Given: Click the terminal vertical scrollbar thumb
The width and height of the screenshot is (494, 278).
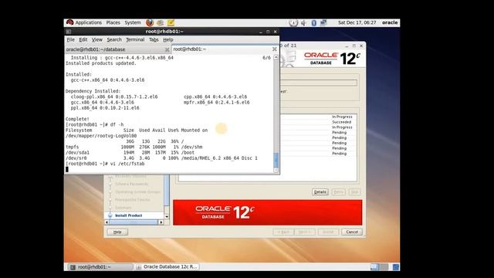Looking at the screenshot, I should [276, 160].
